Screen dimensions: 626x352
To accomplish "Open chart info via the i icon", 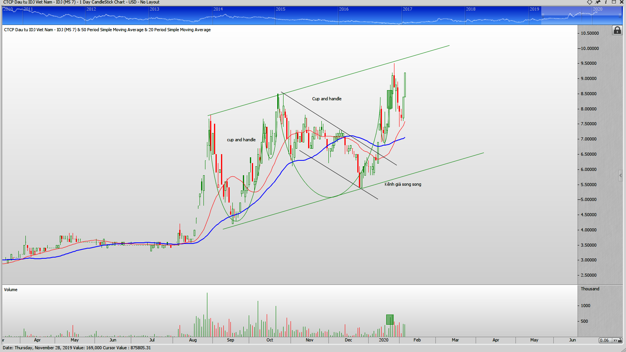I will pos(606,2).
